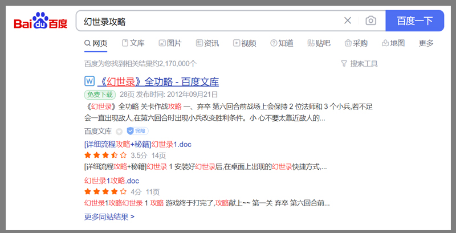Open the 资讯 tab
The width and height of the screenshot is (456, 233).
pos(207,43)
